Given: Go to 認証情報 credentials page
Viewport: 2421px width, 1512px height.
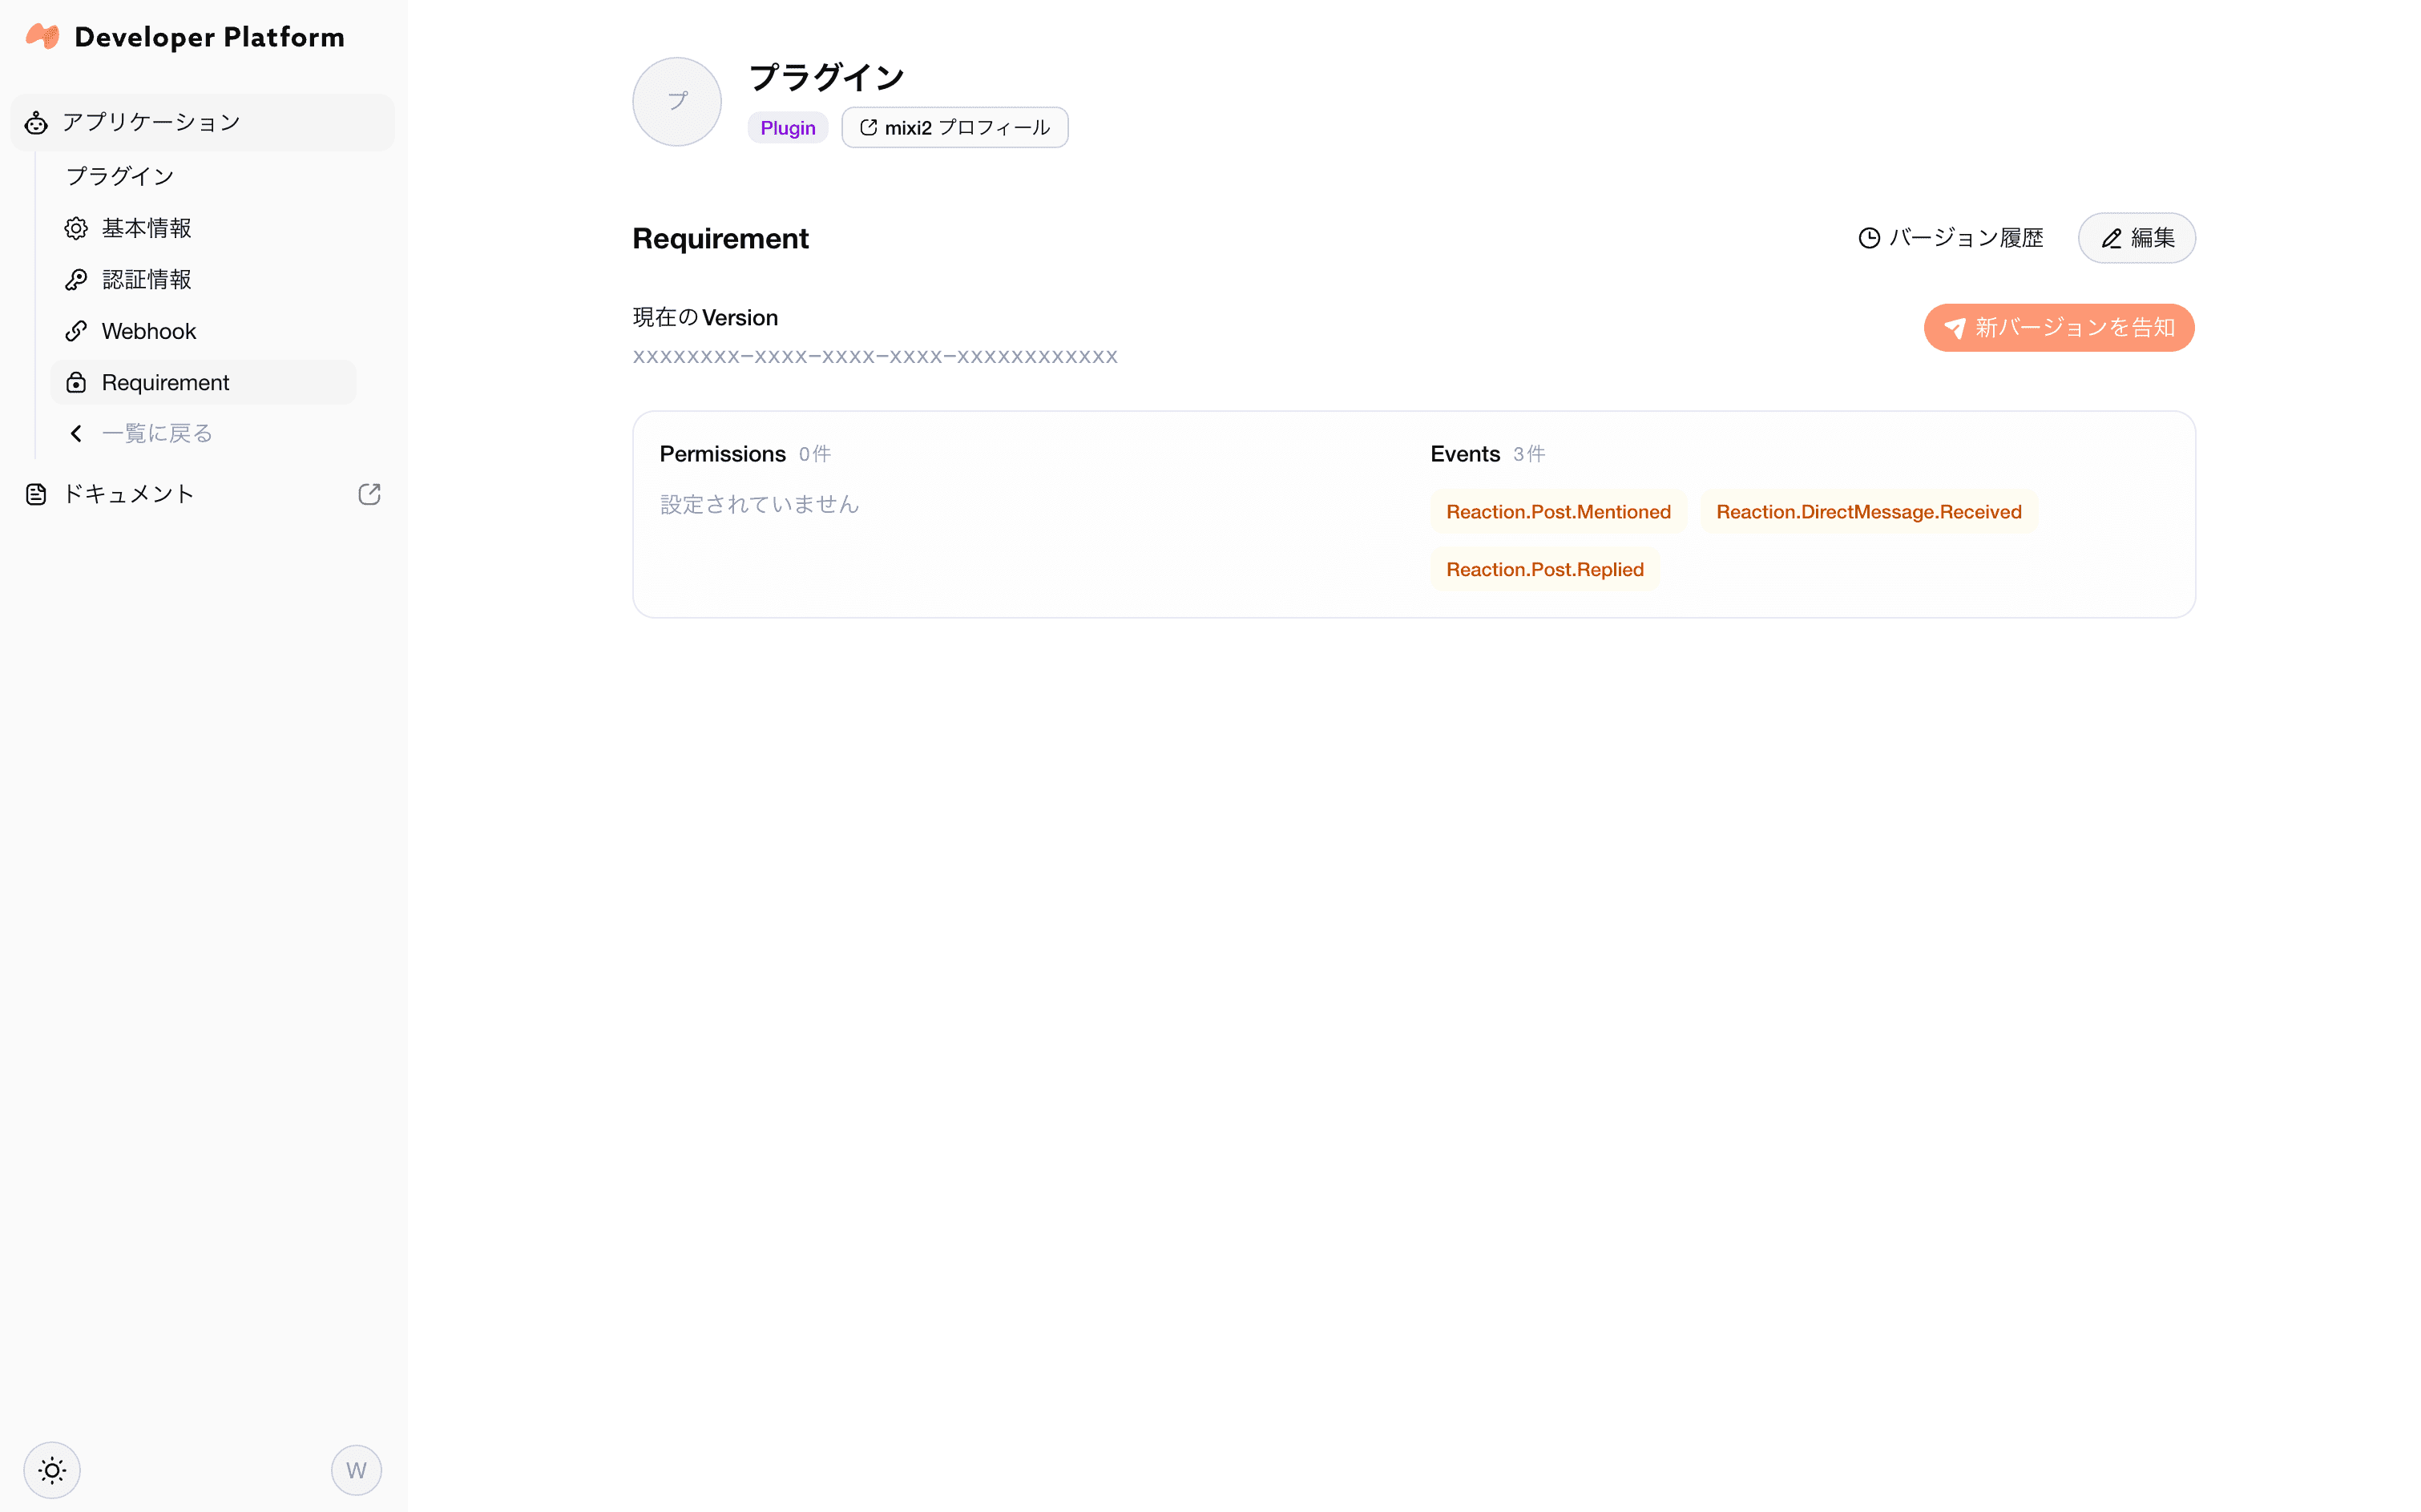Looking at the screenshot, I should coord(203,279).
